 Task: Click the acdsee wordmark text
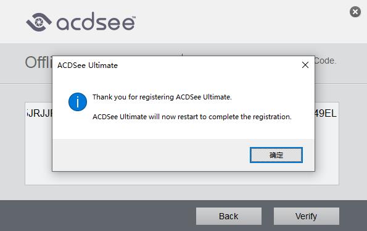coord(96,22)
